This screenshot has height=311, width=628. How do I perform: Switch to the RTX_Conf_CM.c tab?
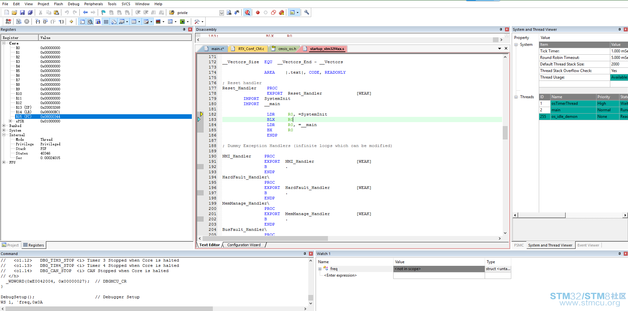(248, 49)
